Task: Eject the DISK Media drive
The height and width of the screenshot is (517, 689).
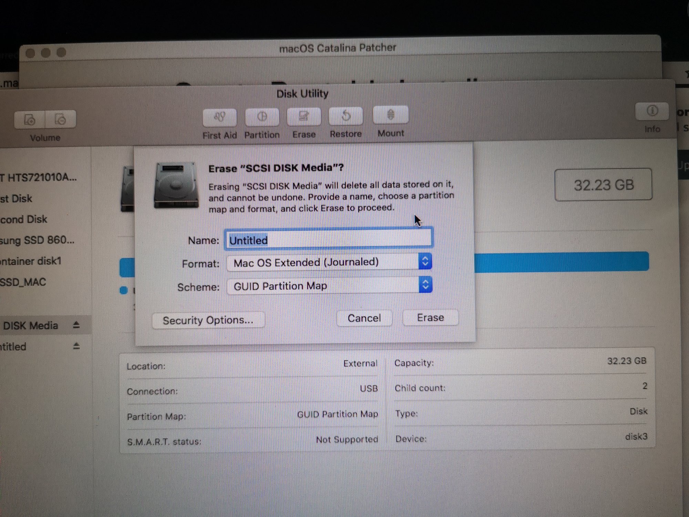Action: (76, 325)
